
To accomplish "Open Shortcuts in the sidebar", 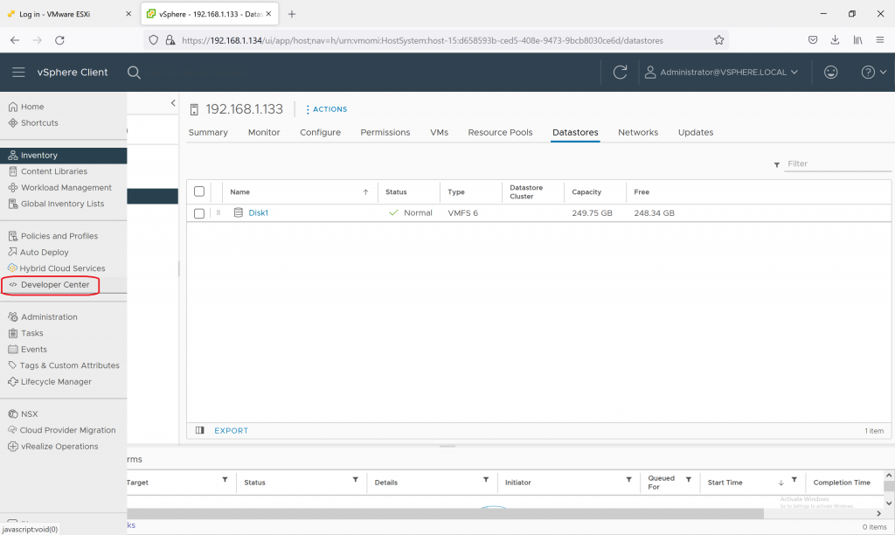I will point(34,122).
